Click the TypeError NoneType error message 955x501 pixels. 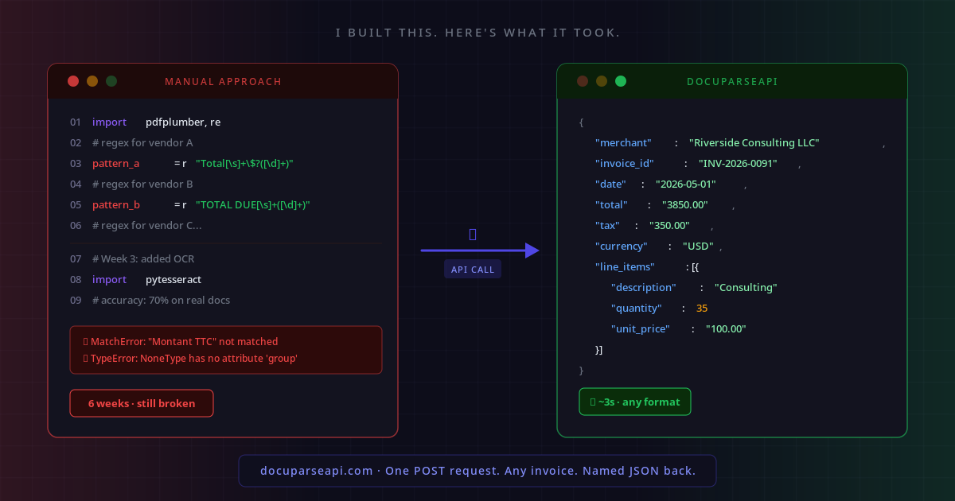[x=190, y=359]
